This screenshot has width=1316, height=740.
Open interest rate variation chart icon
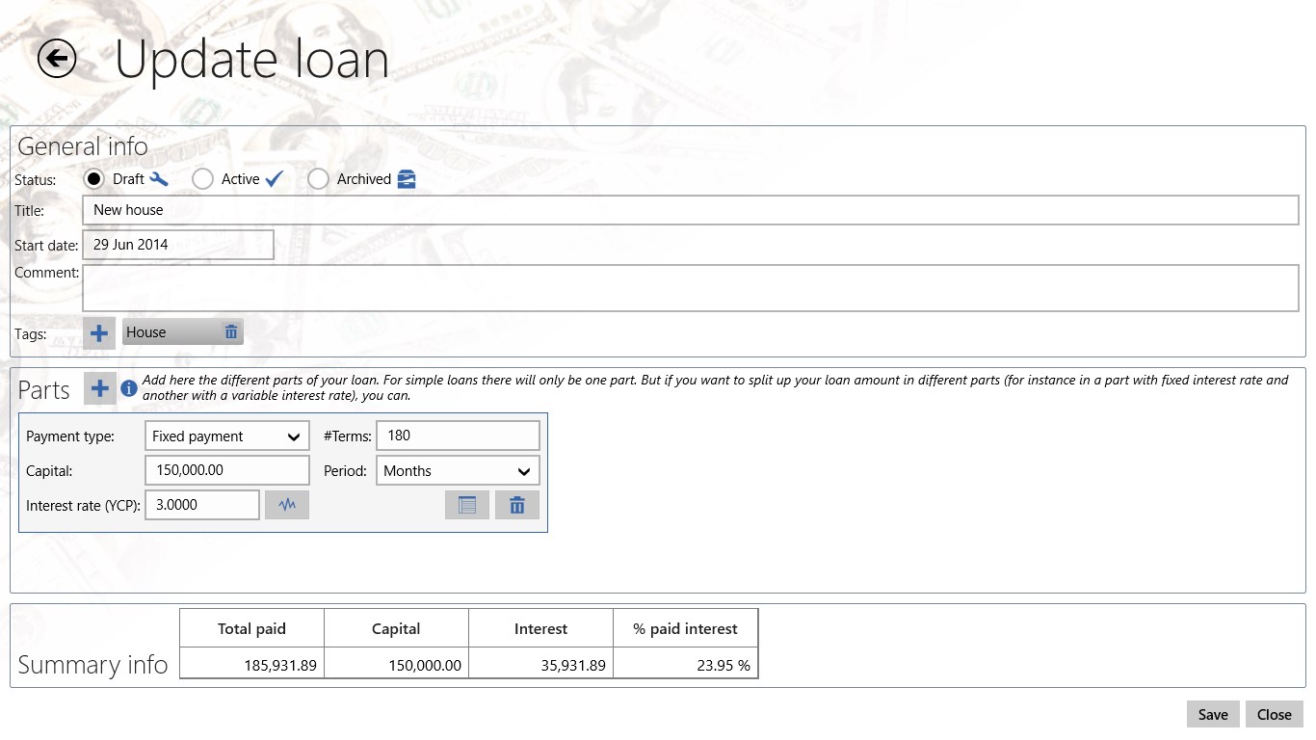tap(286, 505)
